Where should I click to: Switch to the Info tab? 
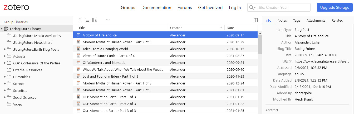pos(268,20)
